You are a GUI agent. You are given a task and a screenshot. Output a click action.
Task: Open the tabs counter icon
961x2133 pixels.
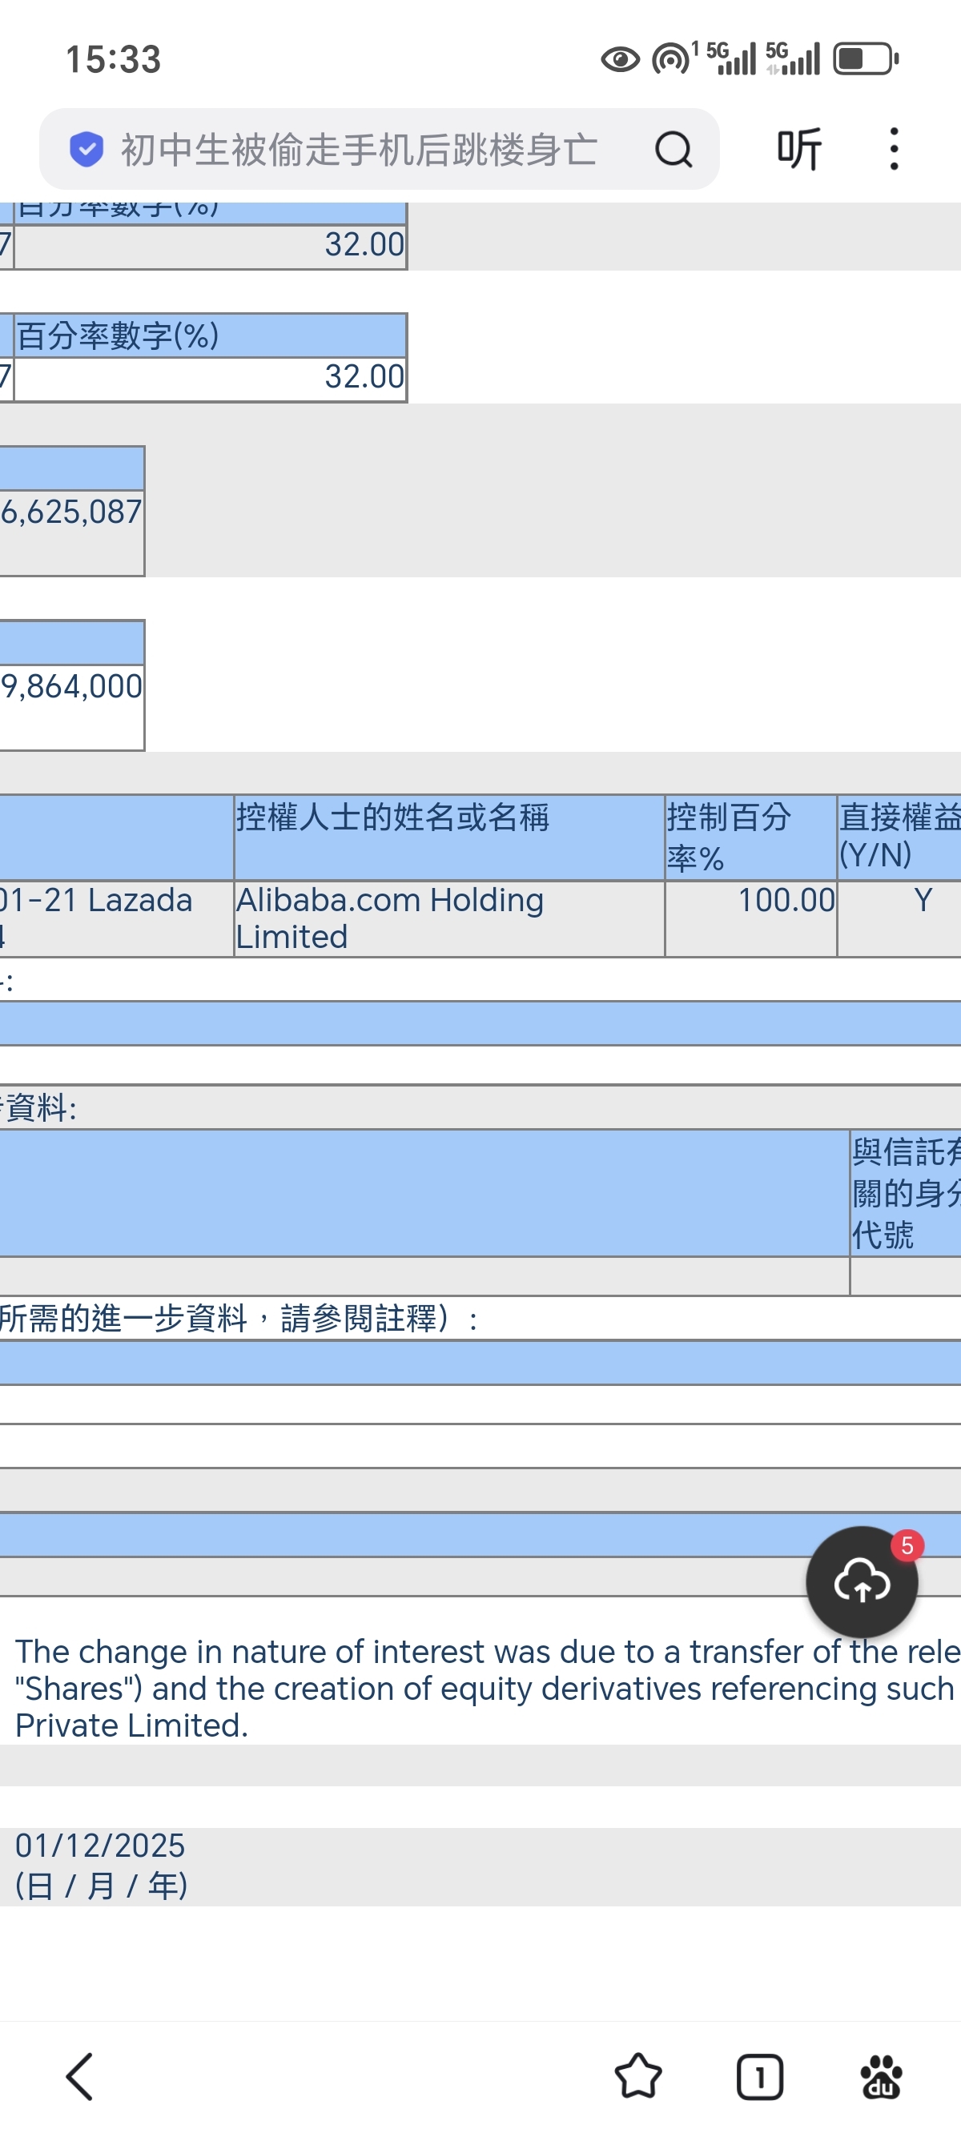point(759,2077)
